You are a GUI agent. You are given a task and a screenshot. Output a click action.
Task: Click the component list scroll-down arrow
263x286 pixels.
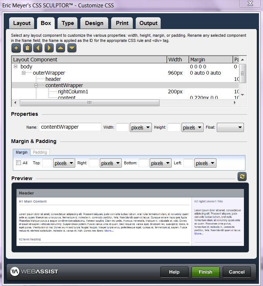[242, 95]
